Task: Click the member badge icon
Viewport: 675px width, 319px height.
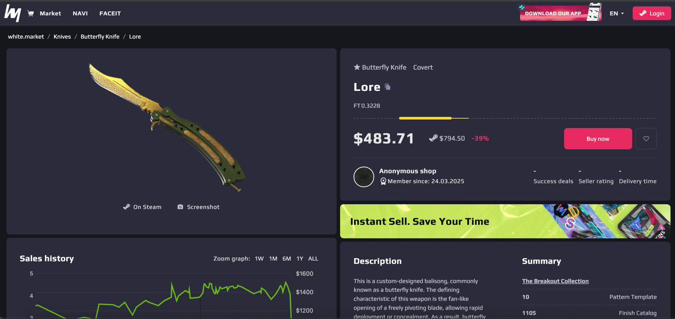Action: 383,182
